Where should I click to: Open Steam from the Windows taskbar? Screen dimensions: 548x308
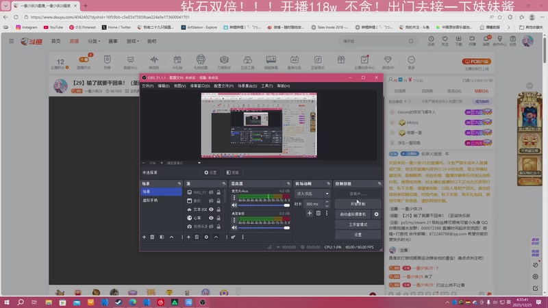pyautogui.click(x=119, y=302)
